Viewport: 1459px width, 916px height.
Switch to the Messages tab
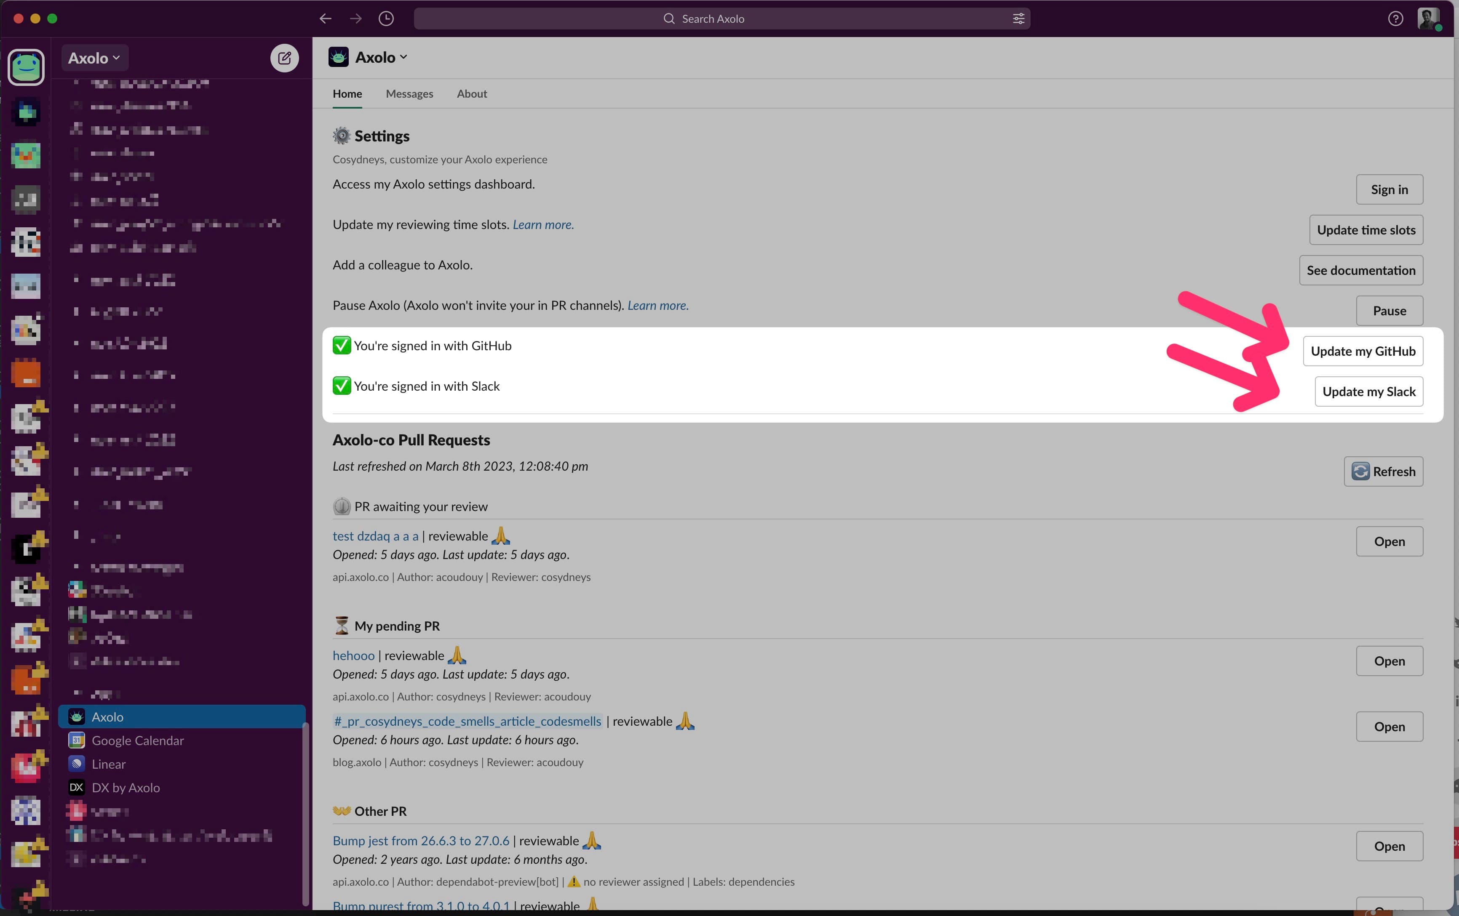(410, 94)
